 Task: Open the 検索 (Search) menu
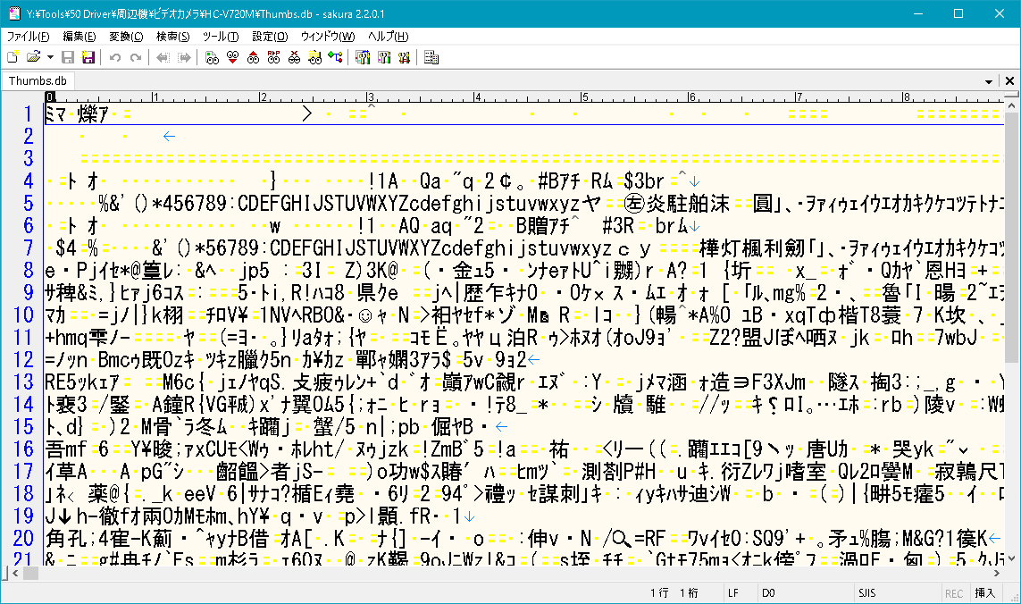point(174,36)
